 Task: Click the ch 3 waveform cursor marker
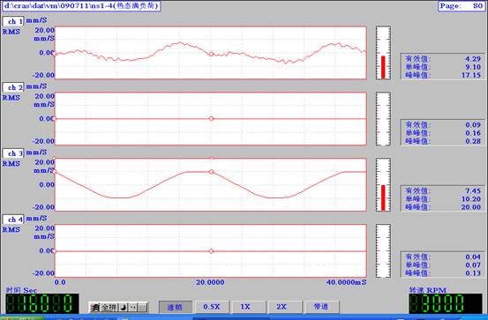click(212, 172)
